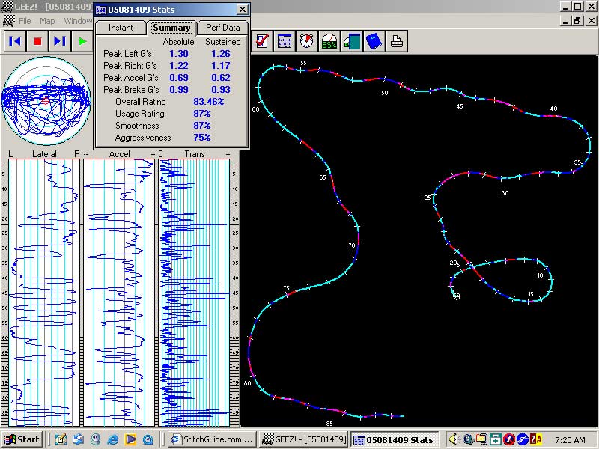Image resolution: width=599 pixels, height=449 pixels.
Task: Jump to start with the rewind button
Action: tap(15, 41)
